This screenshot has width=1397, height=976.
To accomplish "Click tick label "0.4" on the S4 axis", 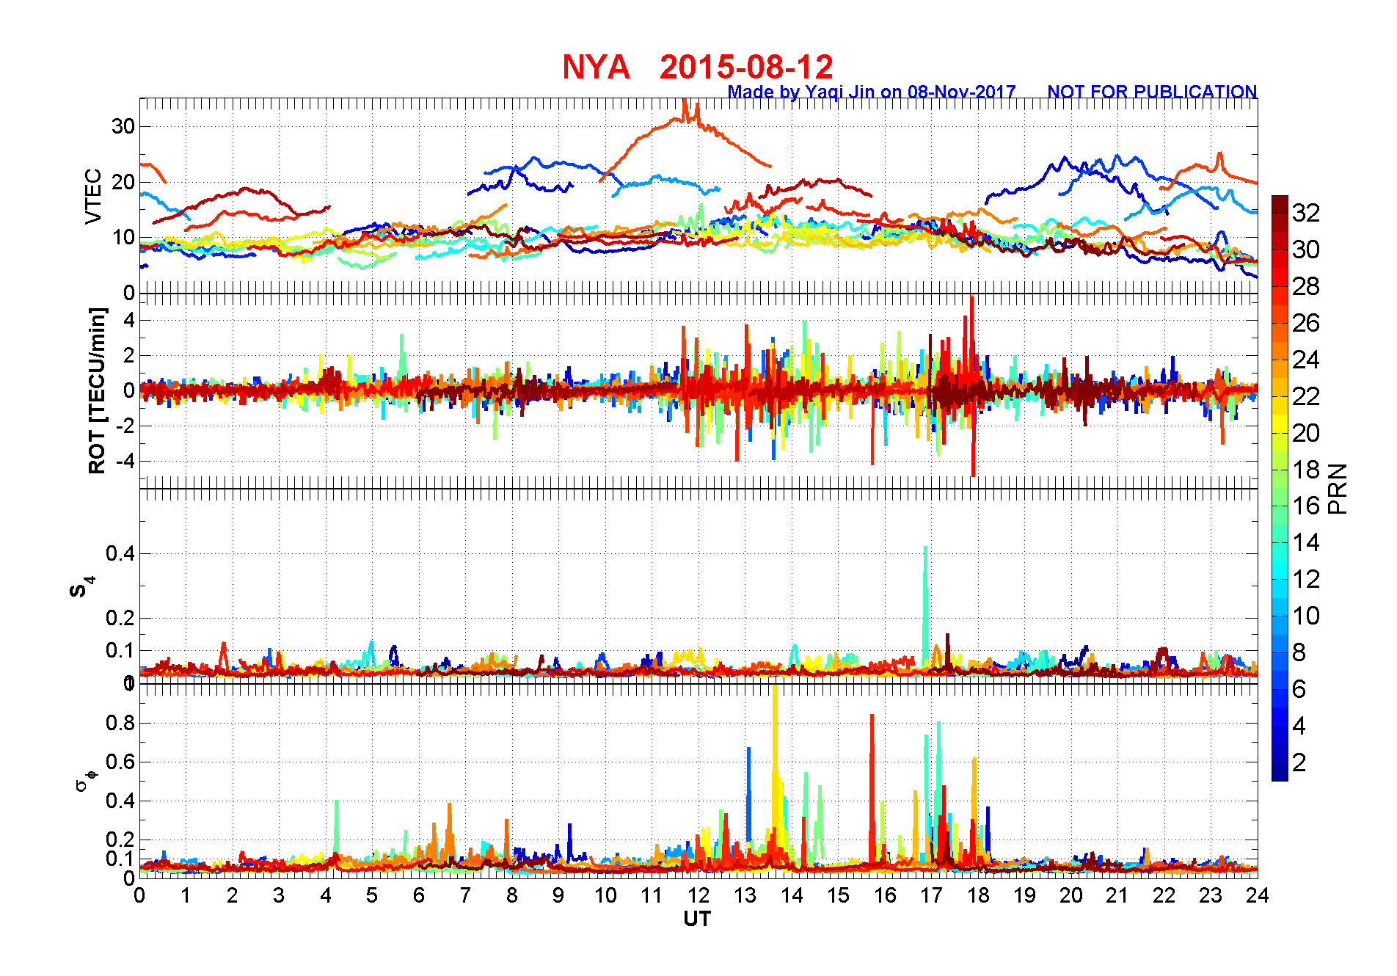I will point(120,553).
